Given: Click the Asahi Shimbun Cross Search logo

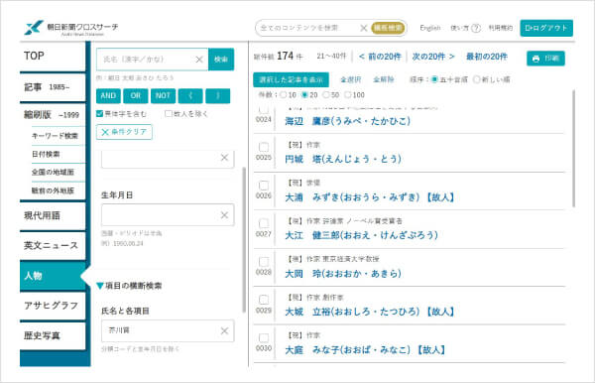Looking at the screenshot, I should coord(71,28).
